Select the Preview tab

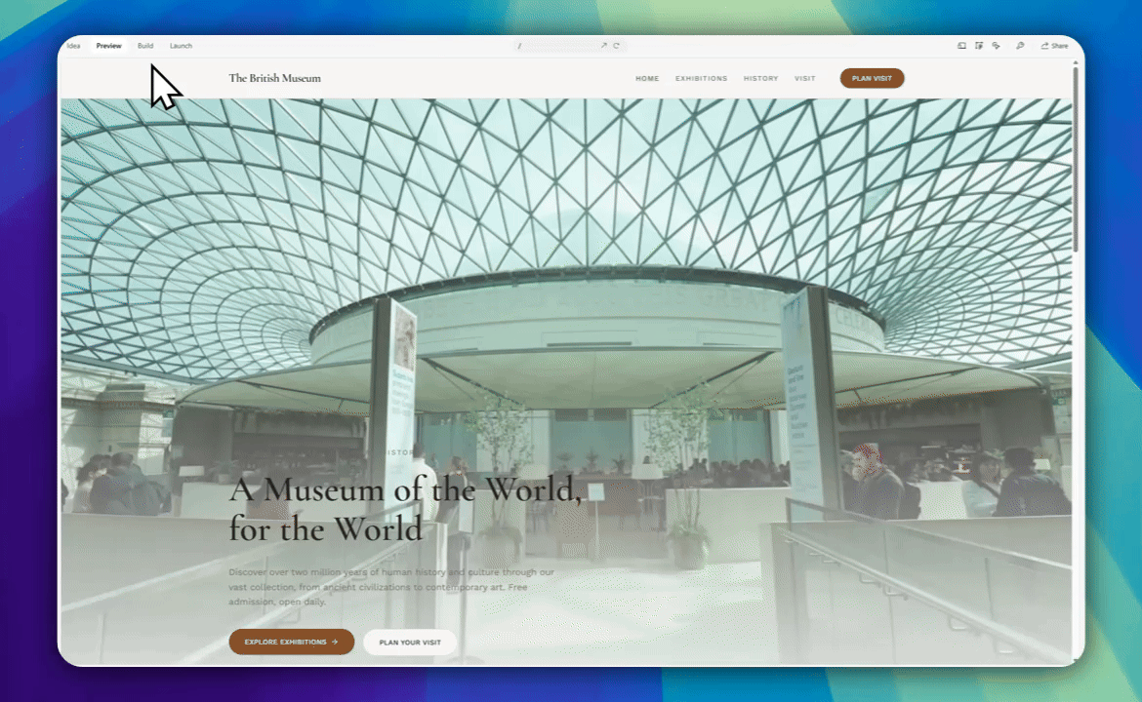coord(108,46)
